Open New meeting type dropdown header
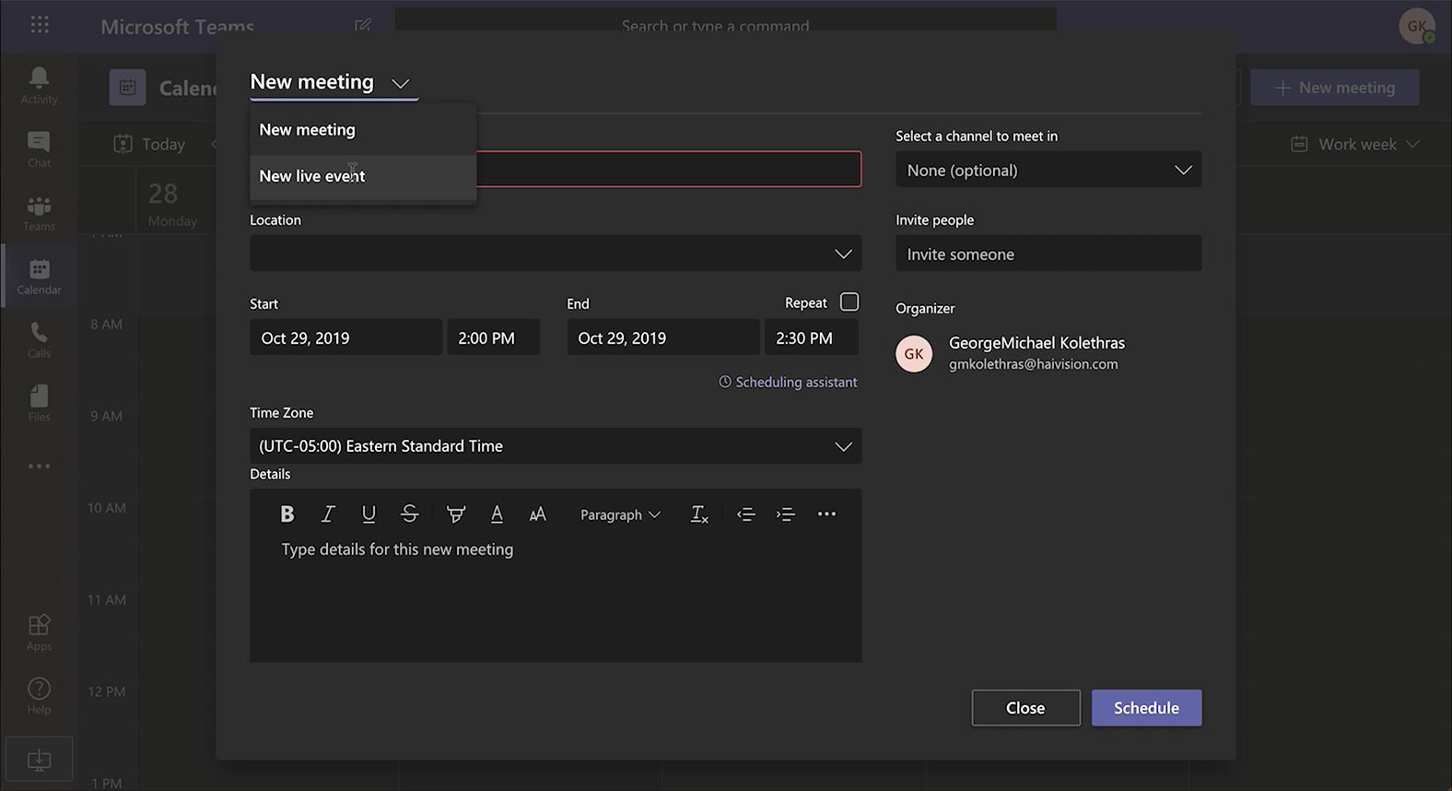 click(334, 82)
